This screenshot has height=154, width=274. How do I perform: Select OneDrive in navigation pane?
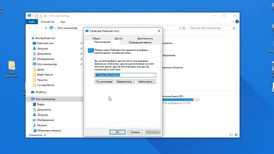click(41, 92)
